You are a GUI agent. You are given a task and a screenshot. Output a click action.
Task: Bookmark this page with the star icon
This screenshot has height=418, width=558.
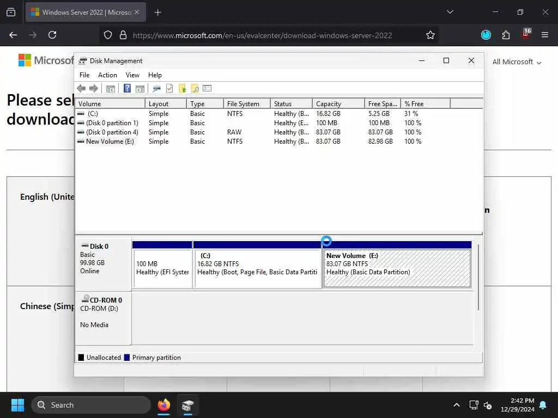coord(430,35)
